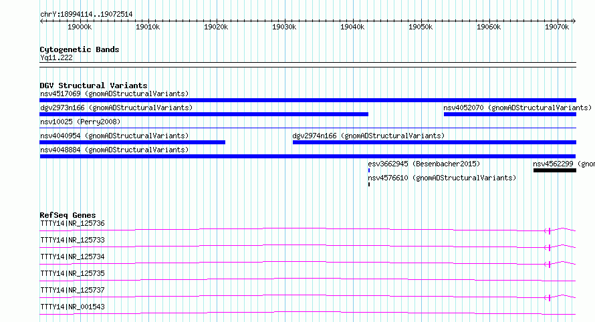
Task: Open variant dgv2974n166 label
Action: tap(368, 136)
